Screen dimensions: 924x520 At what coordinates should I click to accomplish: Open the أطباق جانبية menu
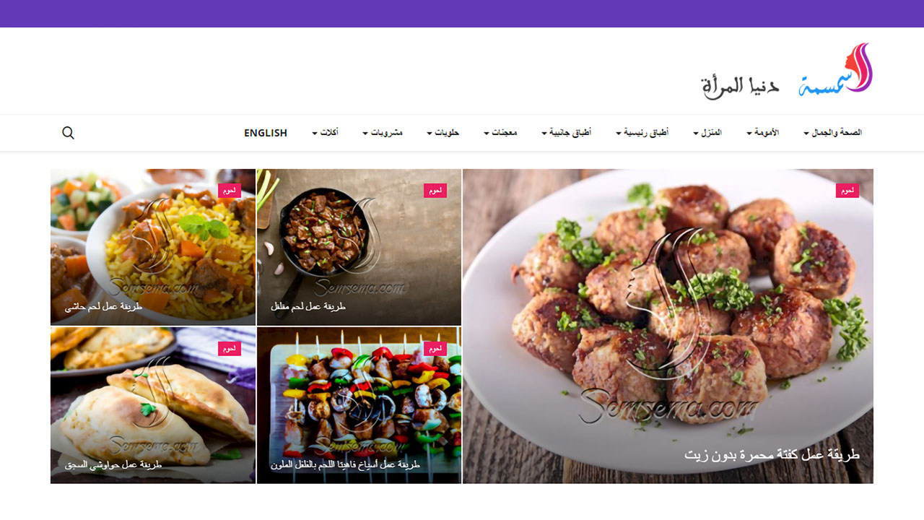[x=566, y=133]
